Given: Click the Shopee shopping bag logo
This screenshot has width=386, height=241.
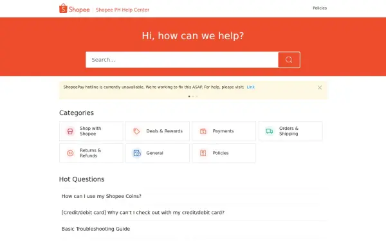Looking at the screenshot, I should click(63, 8).
